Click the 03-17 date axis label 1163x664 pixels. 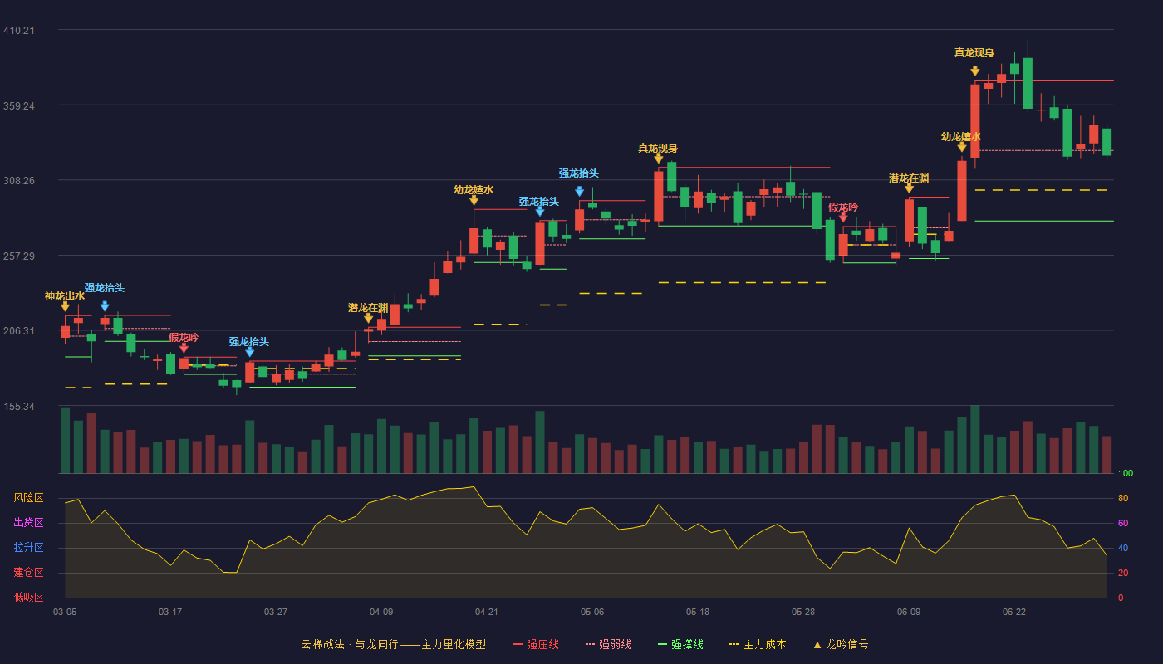(170, 612)
